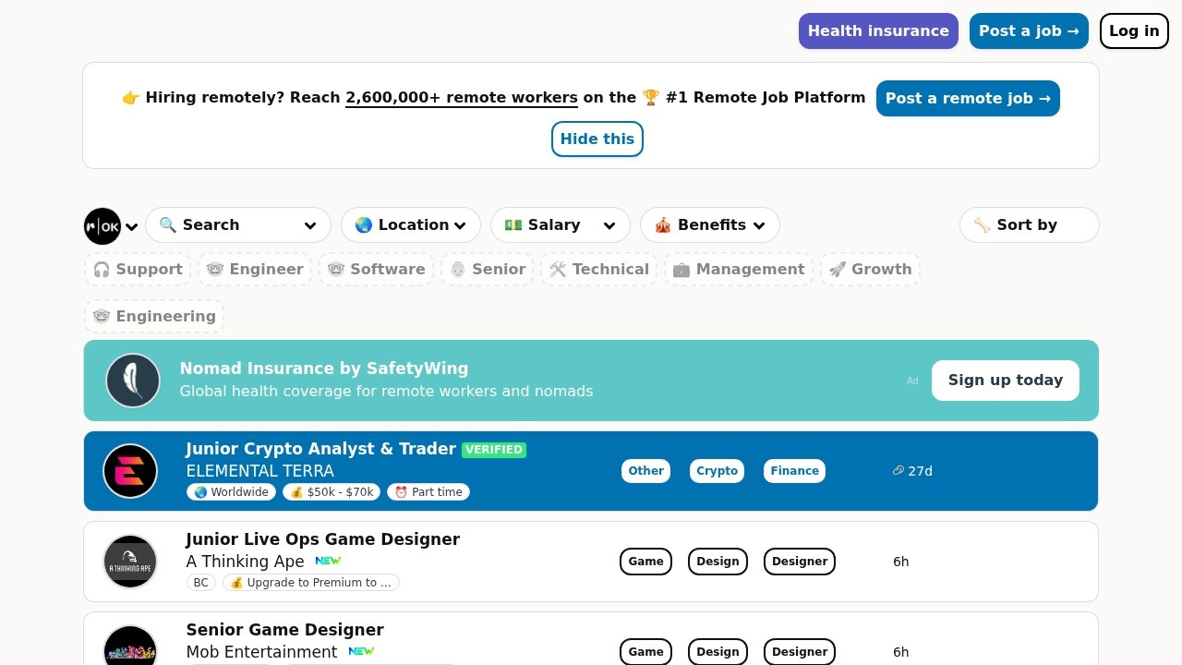The image size is (1182, 665).
Task: Expand the Benefits filter dropdown
Action: pos(710,225)
